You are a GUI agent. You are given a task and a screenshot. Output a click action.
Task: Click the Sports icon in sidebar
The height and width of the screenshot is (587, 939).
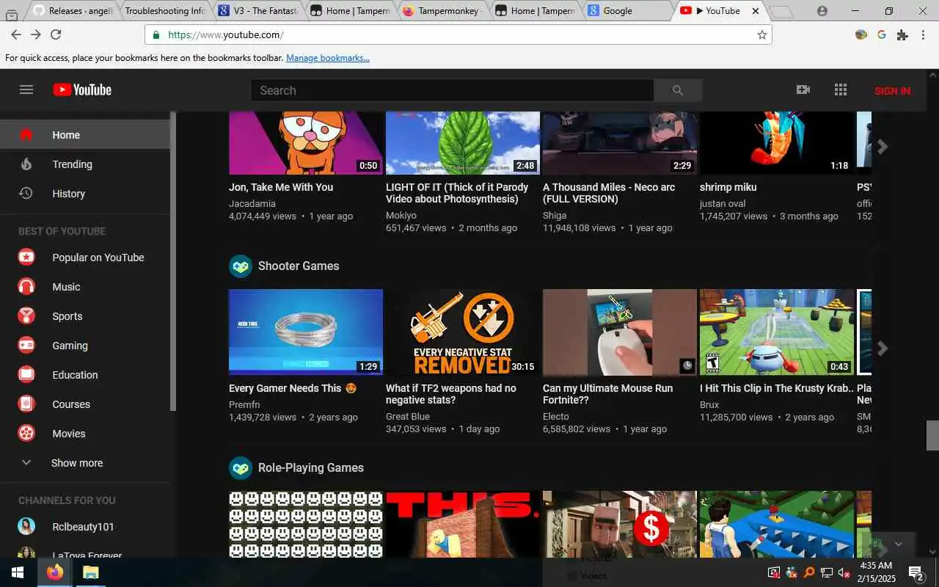click(26, 316)
